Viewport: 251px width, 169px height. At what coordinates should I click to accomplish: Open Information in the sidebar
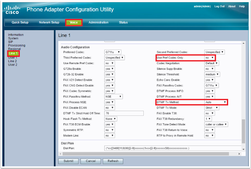coord(16,35)
